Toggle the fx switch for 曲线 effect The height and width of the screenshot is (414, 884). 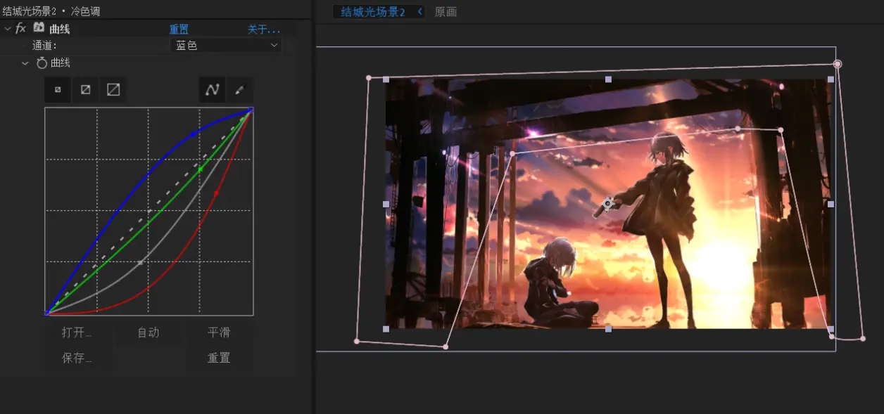pyautogui.click(x=21, y=29)
